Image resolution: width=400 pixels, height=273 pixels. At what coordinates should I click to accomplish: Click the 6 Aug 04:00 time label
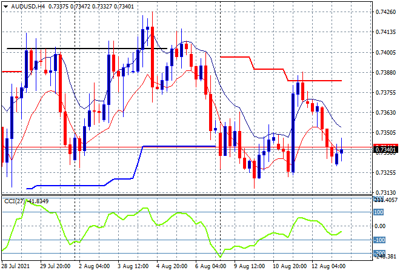point(211,266)
